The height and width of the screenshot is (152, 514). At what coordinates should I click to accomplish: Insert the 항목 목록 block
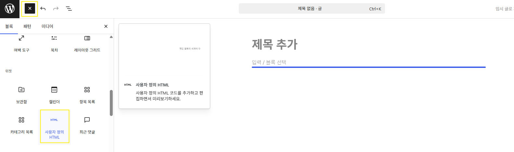87,95
